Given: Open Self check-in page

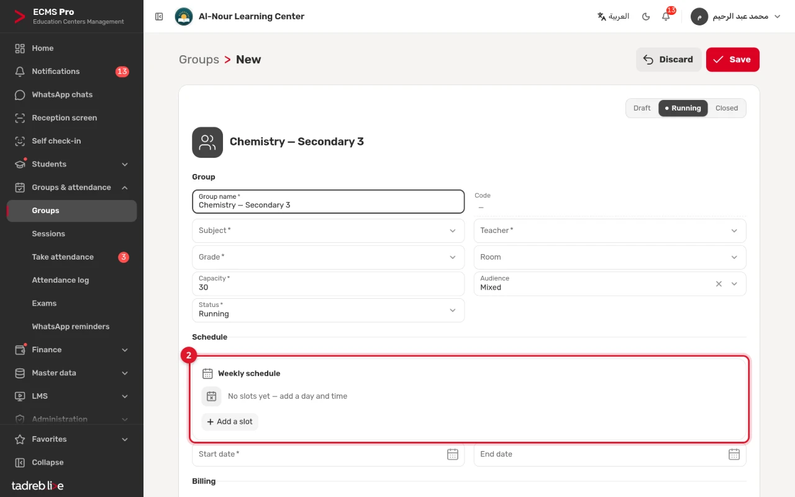Looking at the screenshot, I should [71, 141].
